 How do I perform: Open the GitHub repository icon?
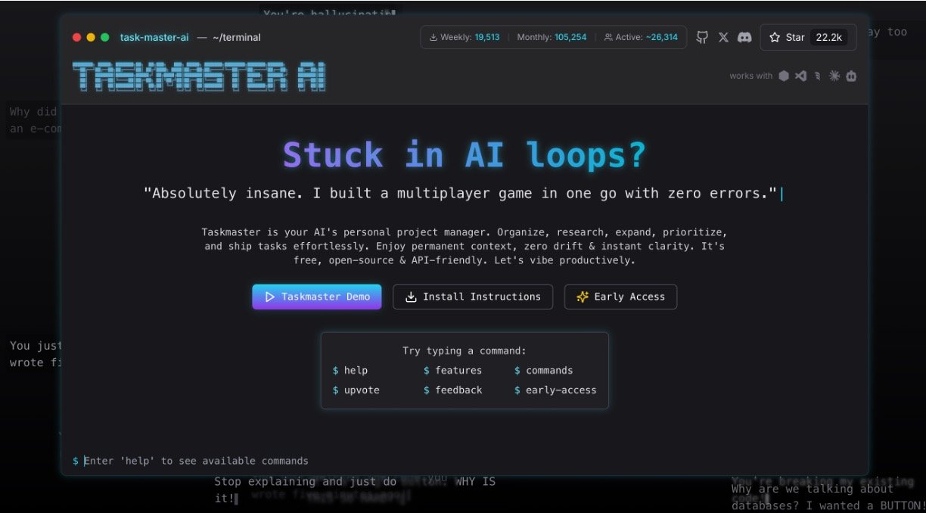point(702,36)
